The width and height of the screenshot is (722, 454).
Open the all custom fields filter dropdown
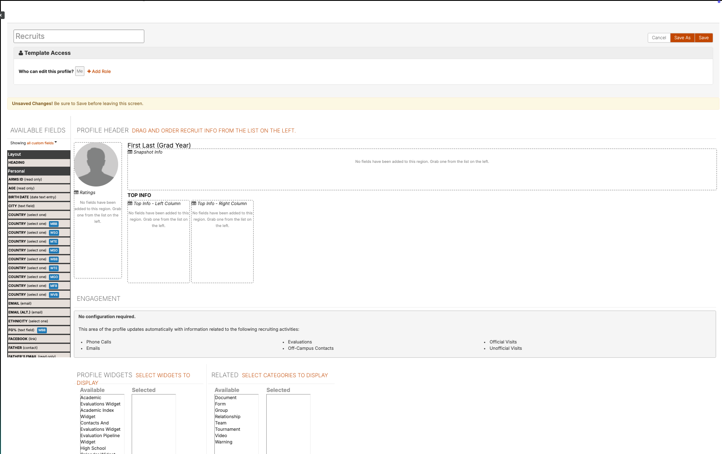coord(42,143)
